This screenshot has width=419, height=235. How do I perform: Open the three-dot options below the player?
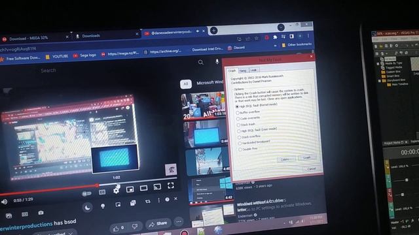coord(158,200)
